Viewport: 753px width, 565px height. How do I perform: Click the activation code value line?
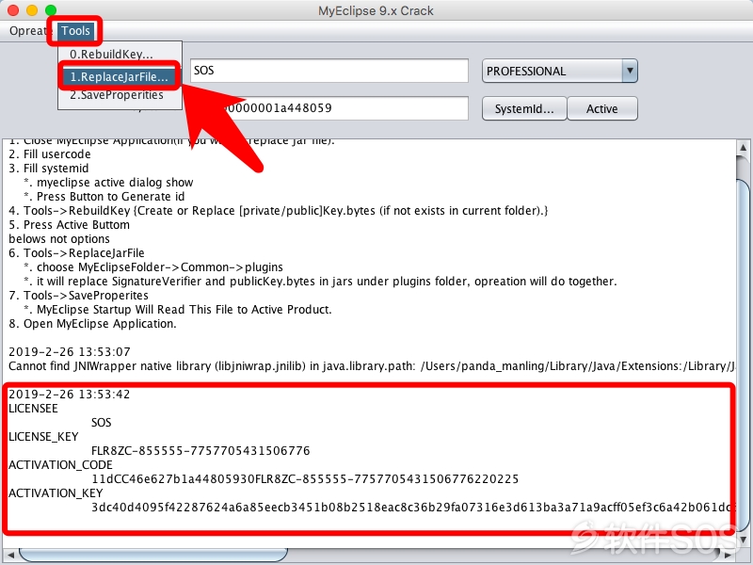[x=305, y=479]
